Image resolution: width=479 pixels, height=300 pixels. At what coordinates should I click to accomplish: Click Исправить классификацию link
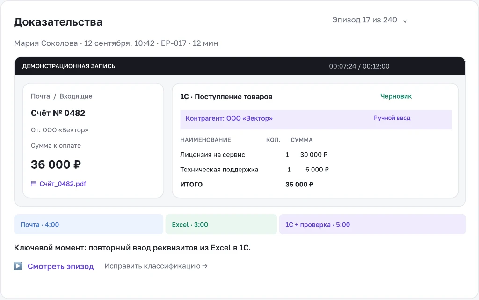click(x=156, y=266)
